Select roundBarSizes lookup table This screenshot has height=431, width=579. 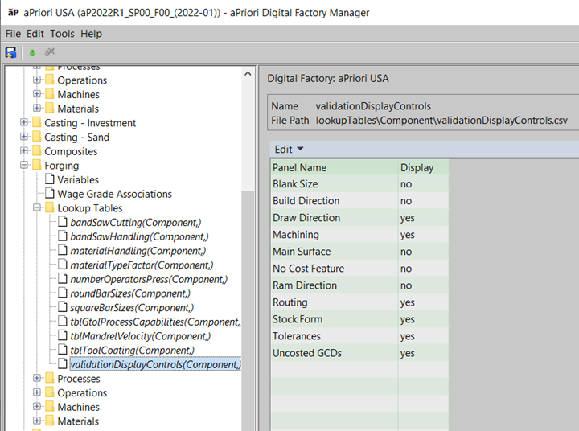tap(130, 293)
